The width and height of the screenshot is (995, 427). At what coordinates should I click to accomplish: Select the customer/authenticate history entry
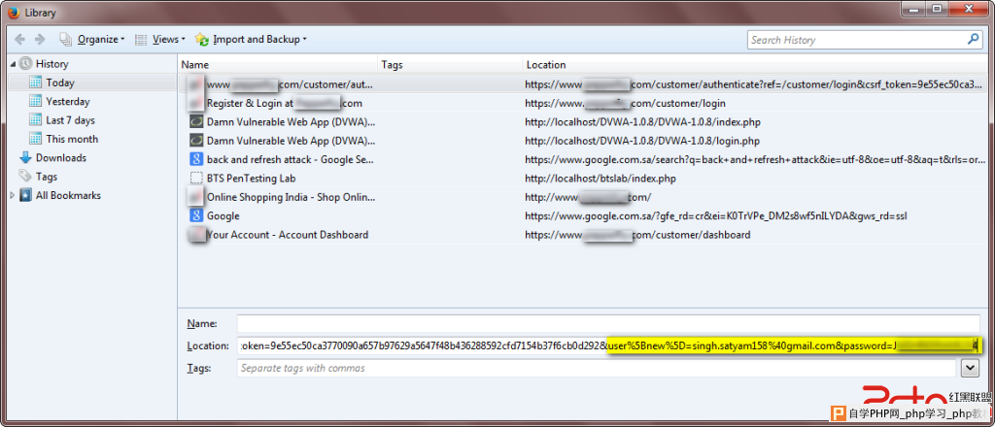point(583,83)
